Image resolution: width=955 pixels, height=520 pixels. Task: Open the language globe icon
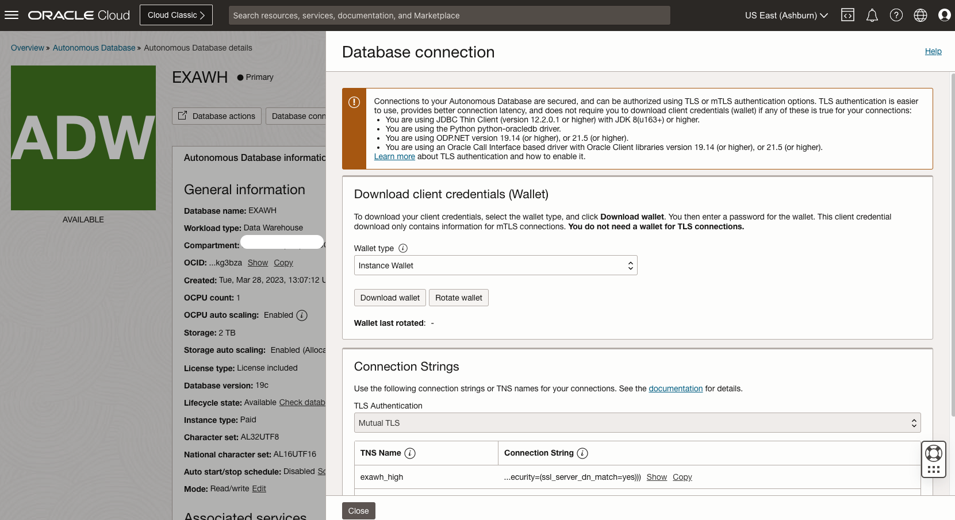pos(921,16)
